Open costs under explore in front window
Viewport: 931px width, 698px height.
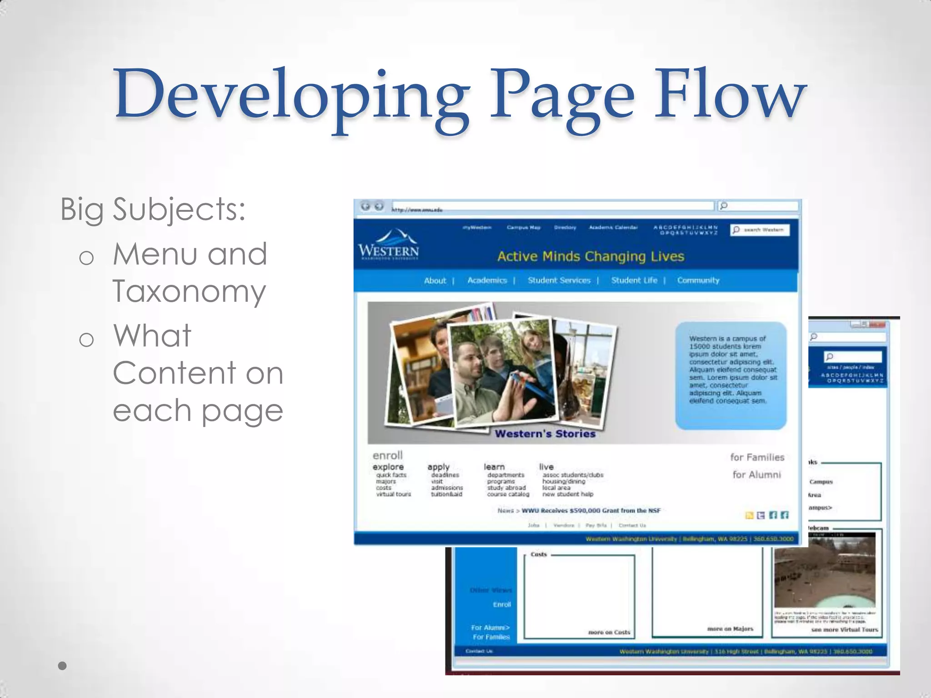coord(384,488)
